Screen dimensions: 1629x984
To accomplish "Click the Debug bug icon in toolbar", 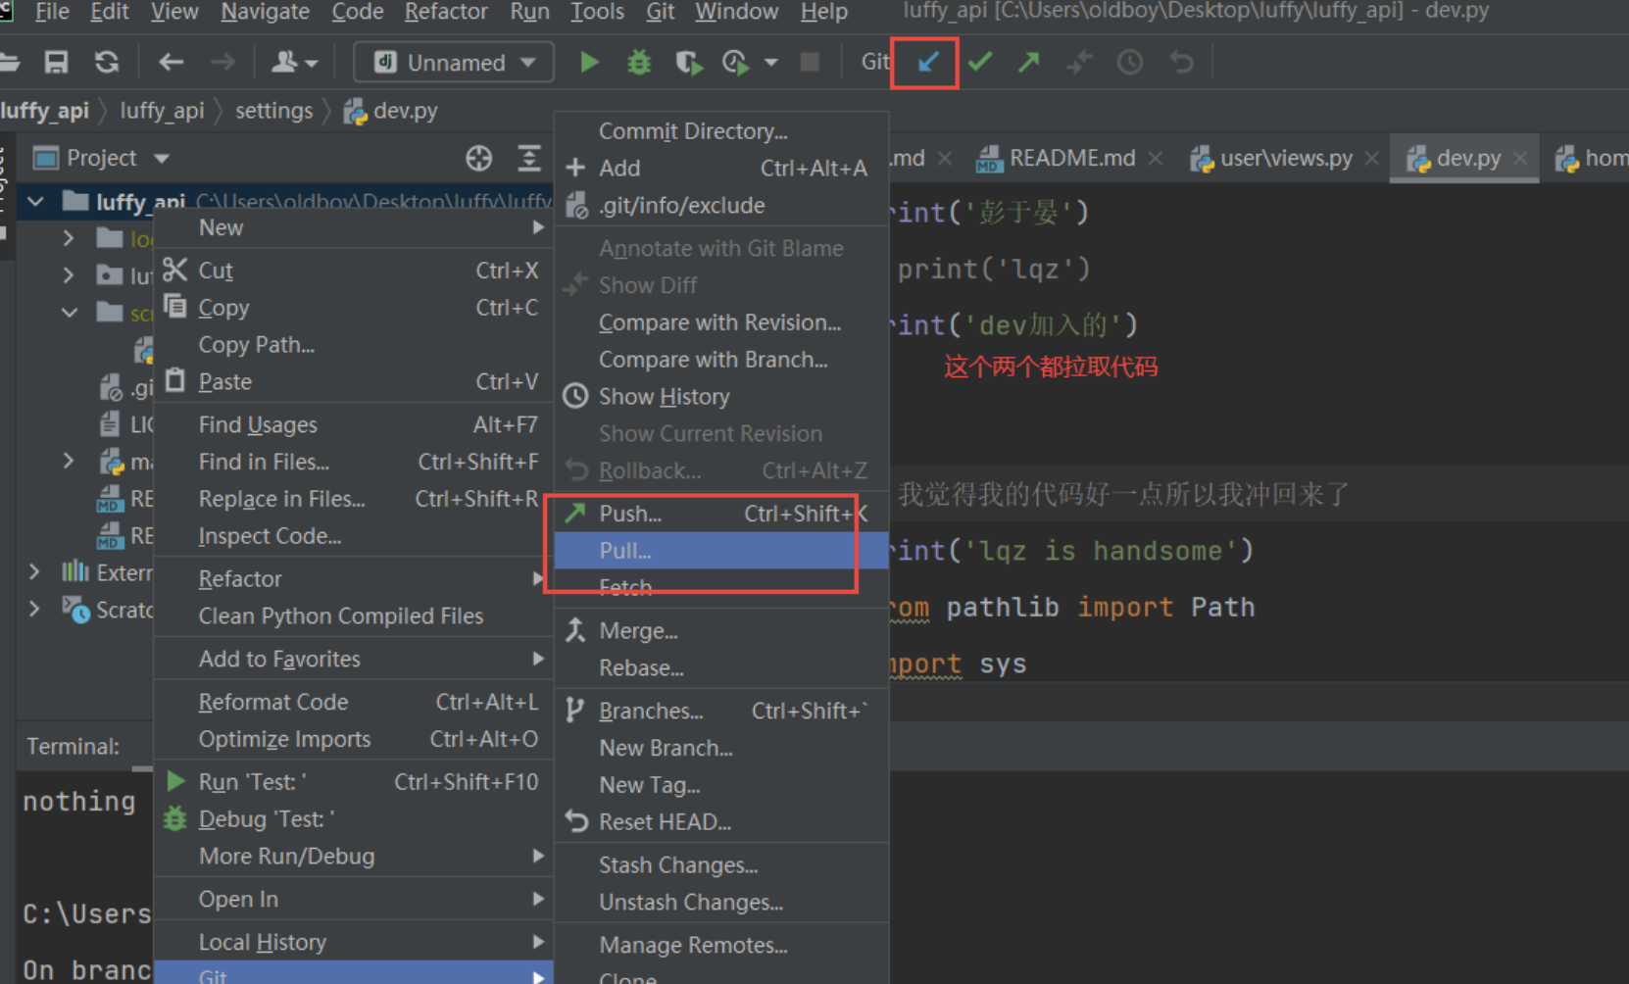I will click(639, 63).
